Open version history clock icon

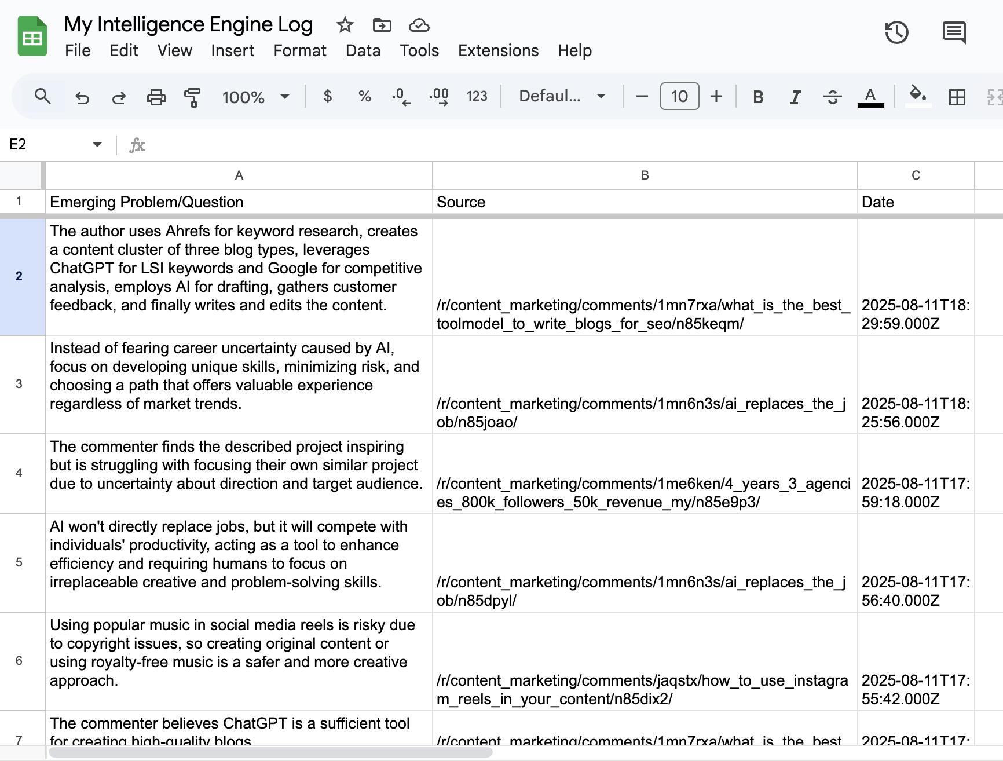tap(896, 32)
